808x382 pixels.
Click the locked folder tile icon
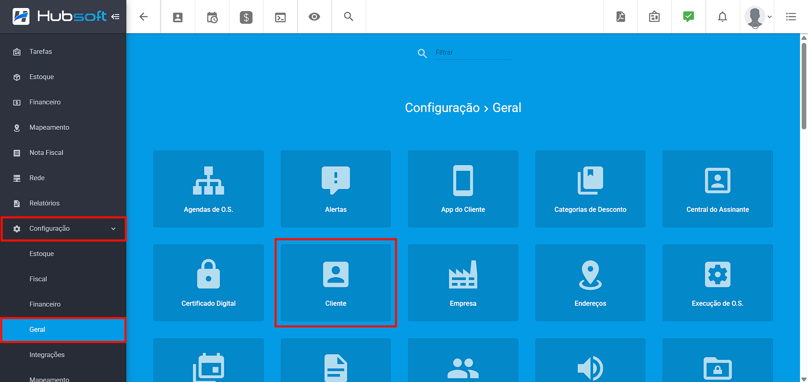718,369
